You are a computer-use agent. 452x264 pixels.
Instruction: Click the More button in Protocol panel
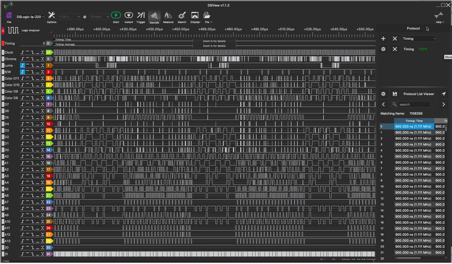[x=448, y=57]
